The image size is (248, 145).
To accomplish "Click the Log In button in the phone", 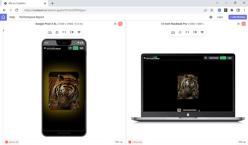I will [x=82, y=48].
